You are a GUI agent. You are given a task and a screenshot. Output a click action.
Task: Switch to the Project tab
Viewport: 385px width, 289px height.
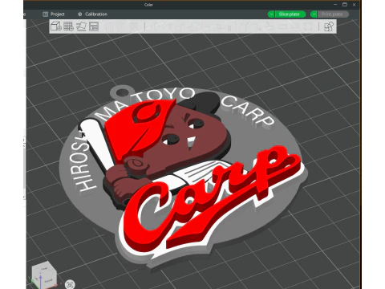click(54, 14)
